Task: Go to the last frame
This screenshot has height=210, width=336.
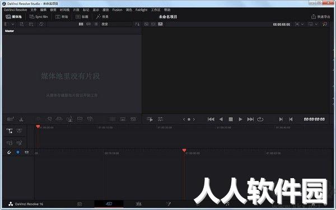Action: point(250,119)
